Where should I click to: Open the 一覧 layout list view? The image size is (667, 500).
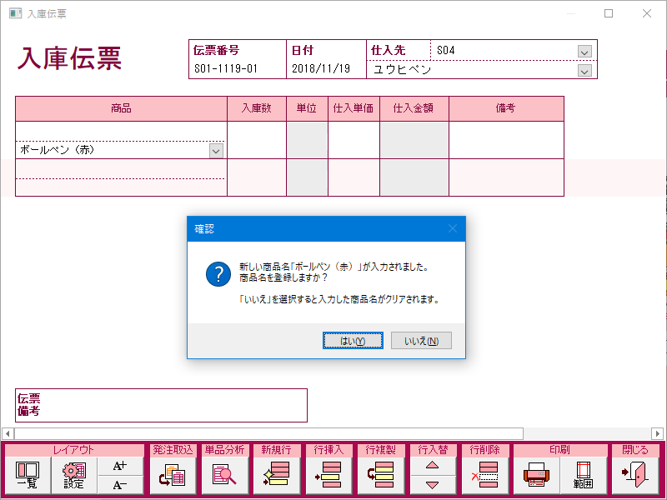[x=27, y=475]
